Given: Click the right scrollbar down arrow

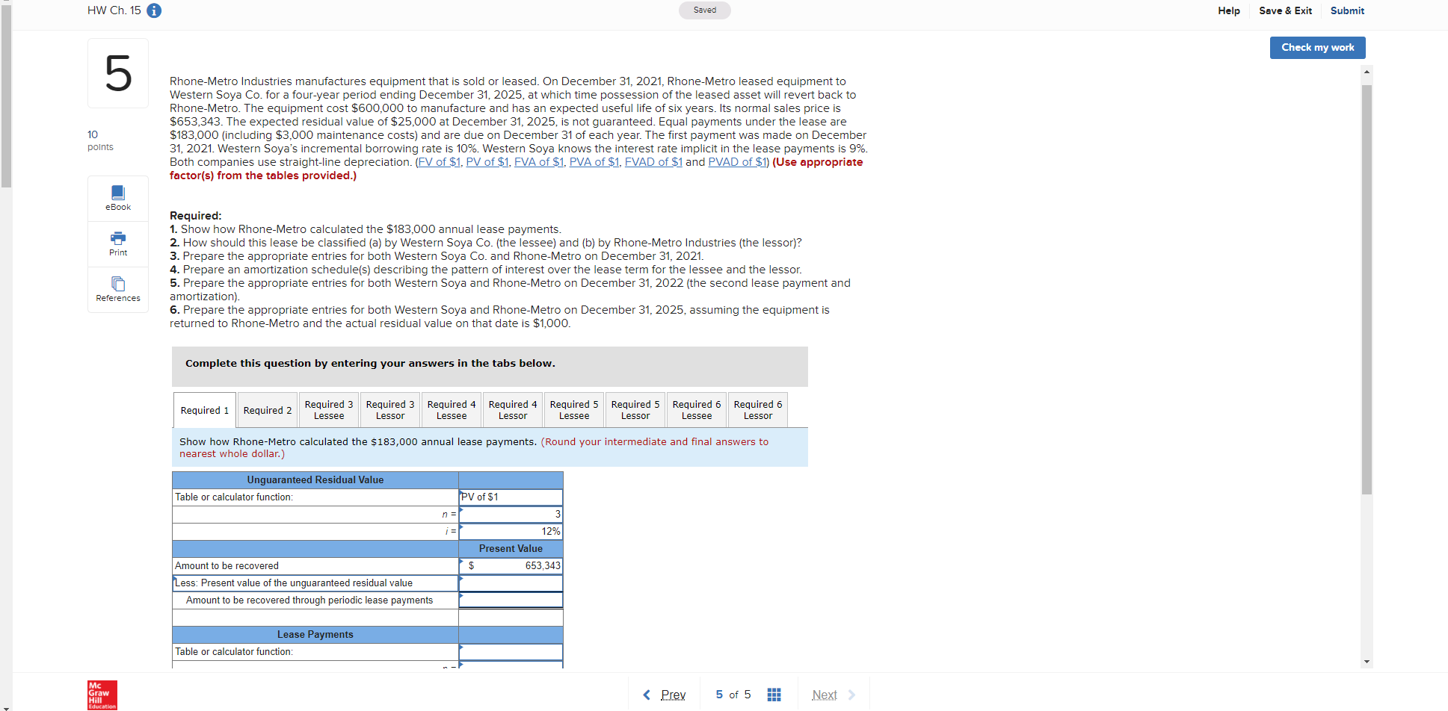Looking at the screenshot, I should (1367, 662).
